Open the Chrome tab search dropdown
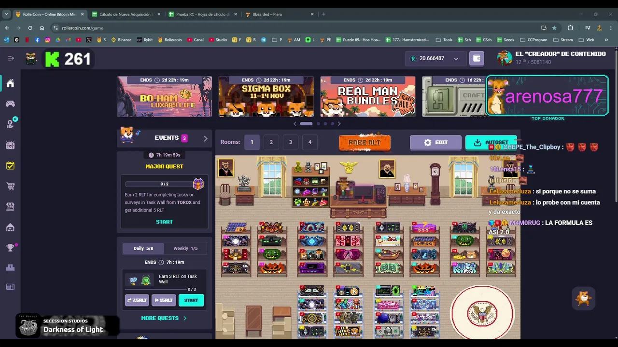 (x=6, y=14)
